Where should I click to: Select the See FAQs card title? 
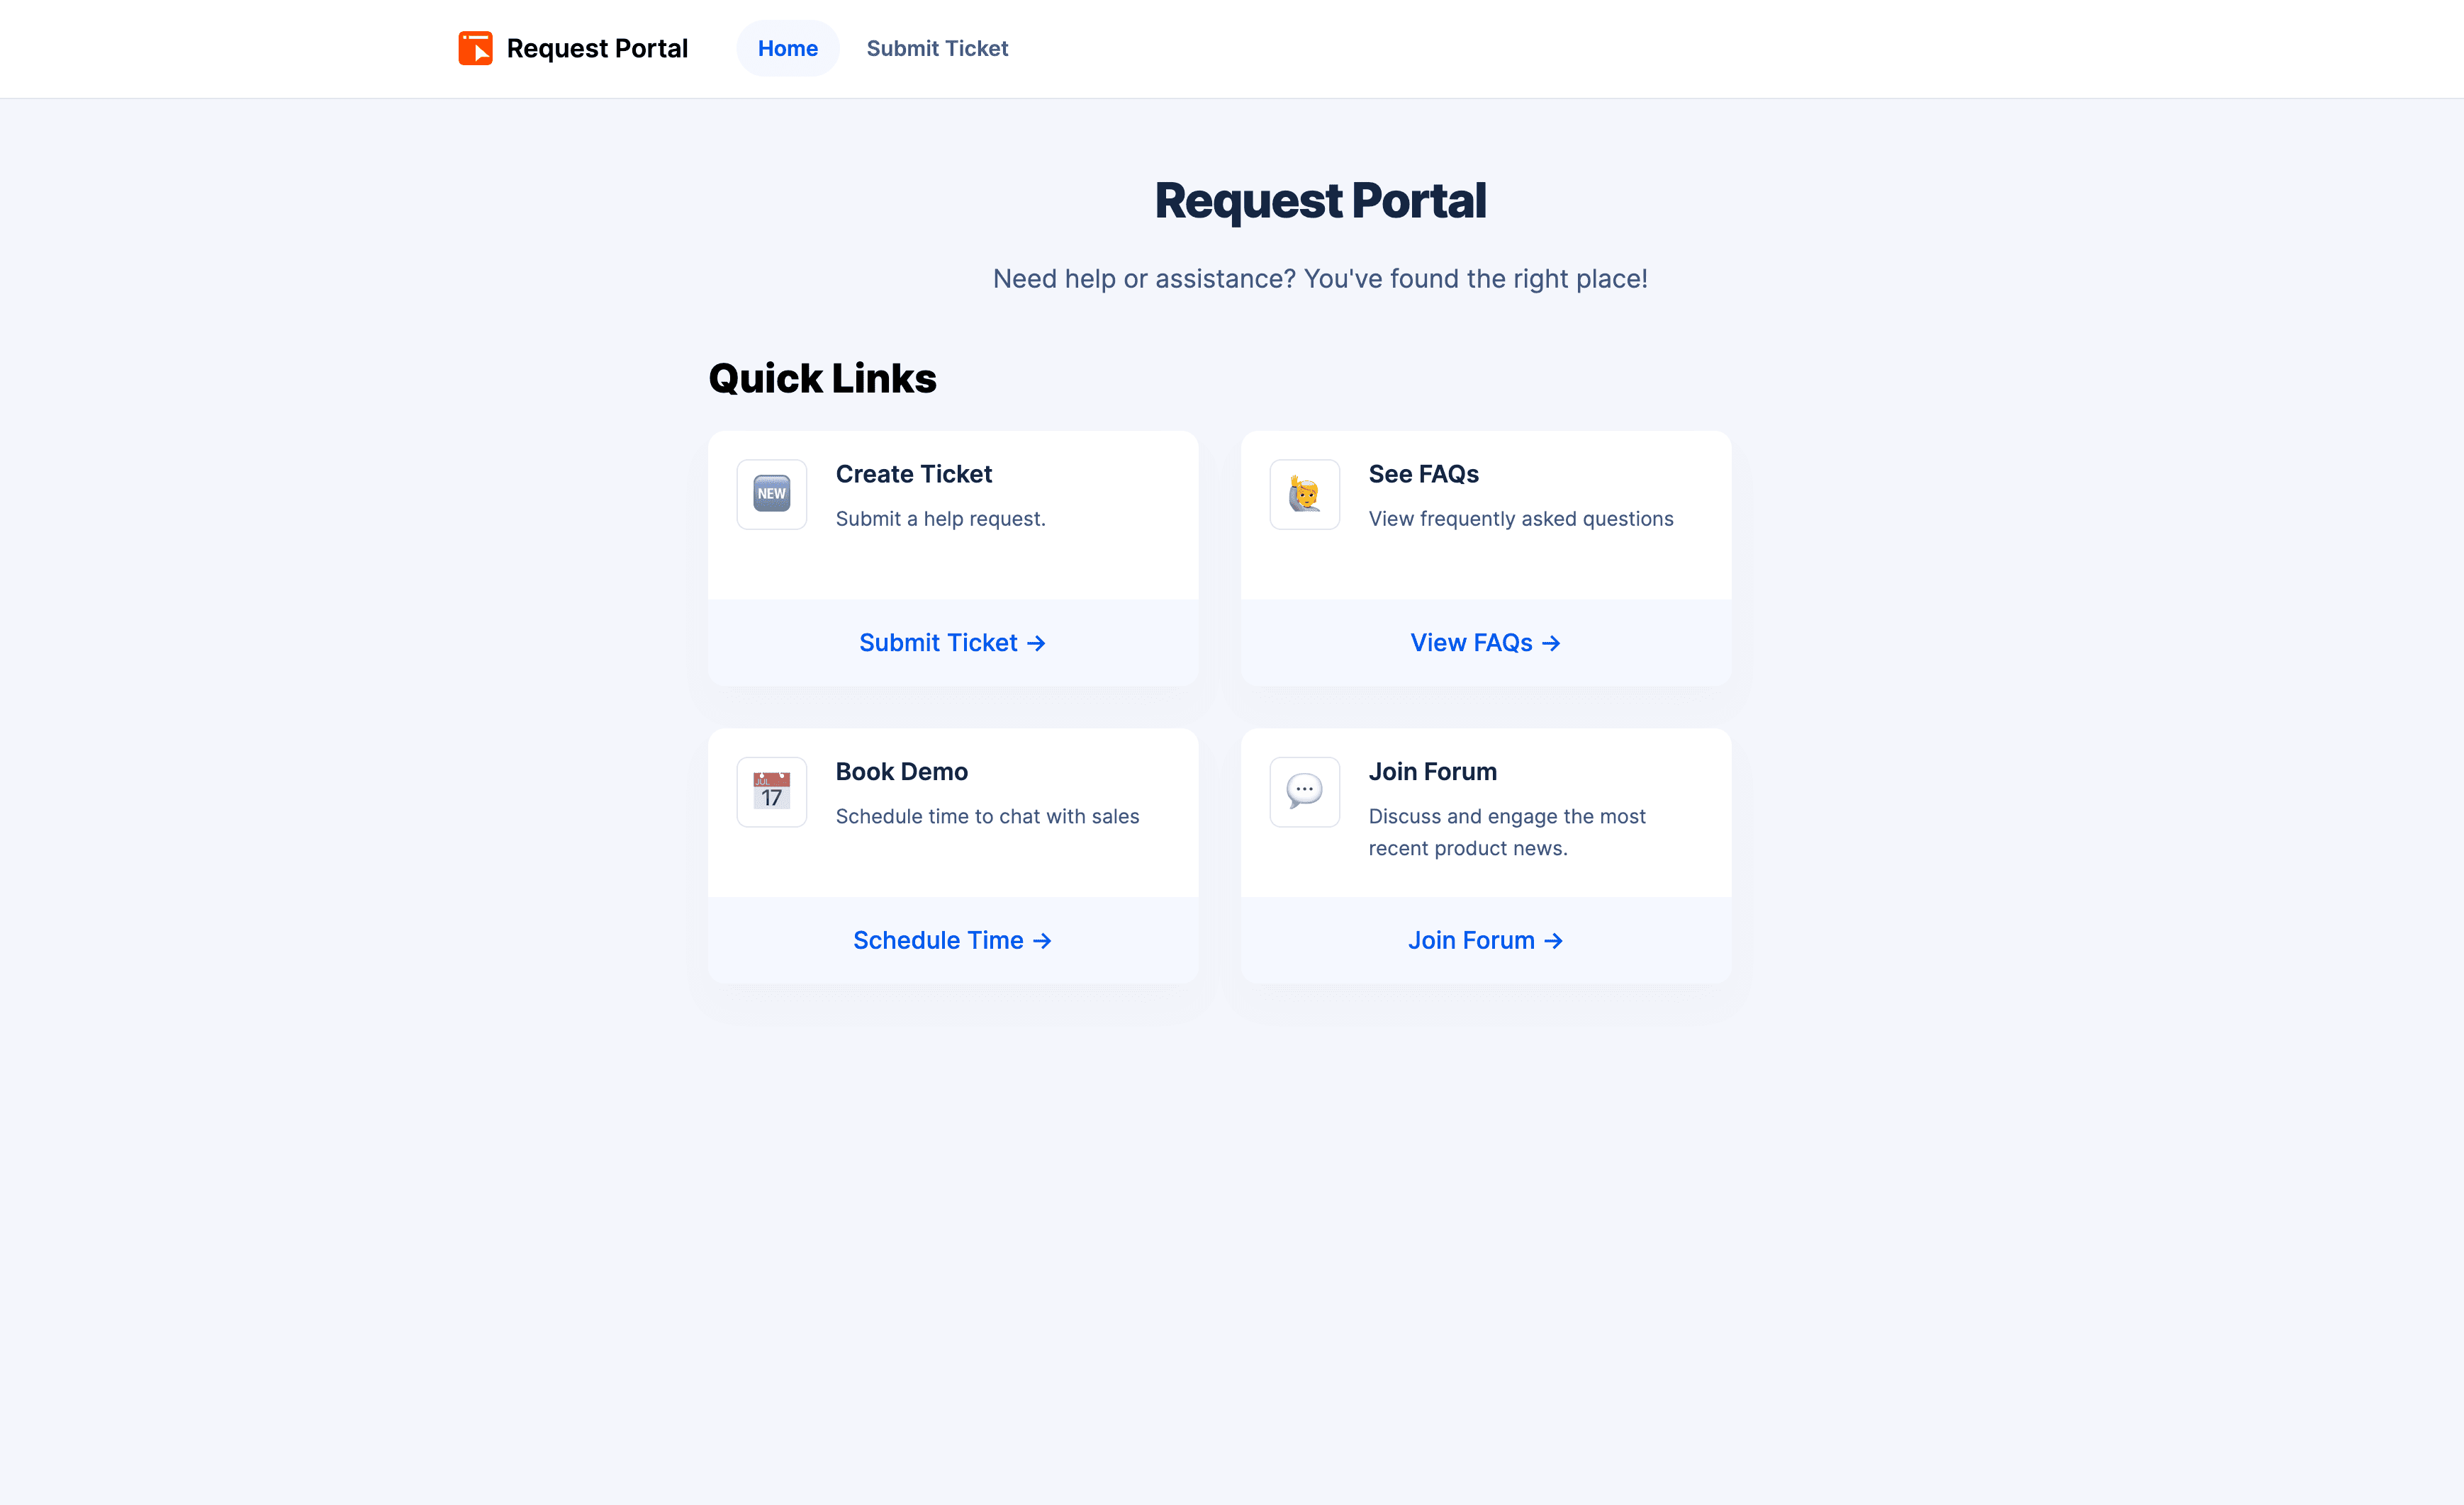[x=1423, y=474]
